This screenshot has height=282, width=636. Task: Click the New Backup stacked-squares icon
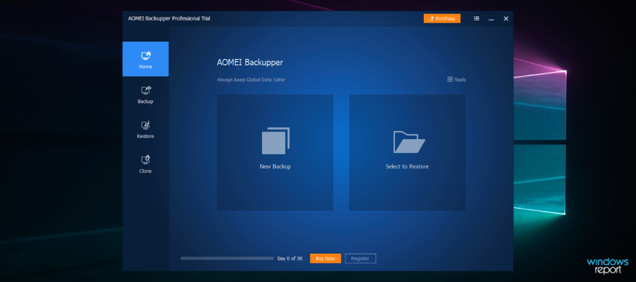click(276, 141)
